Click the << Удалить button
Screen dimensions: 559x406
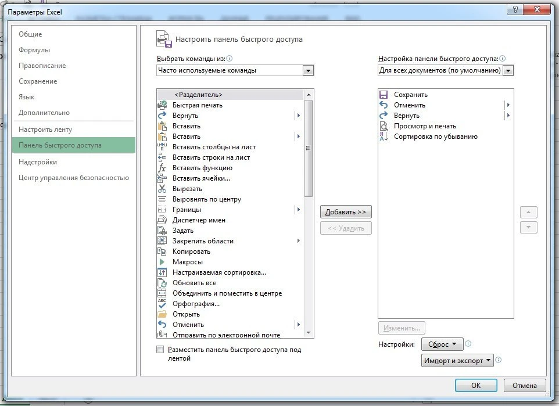pyautogui.click(x=346, y=228)
